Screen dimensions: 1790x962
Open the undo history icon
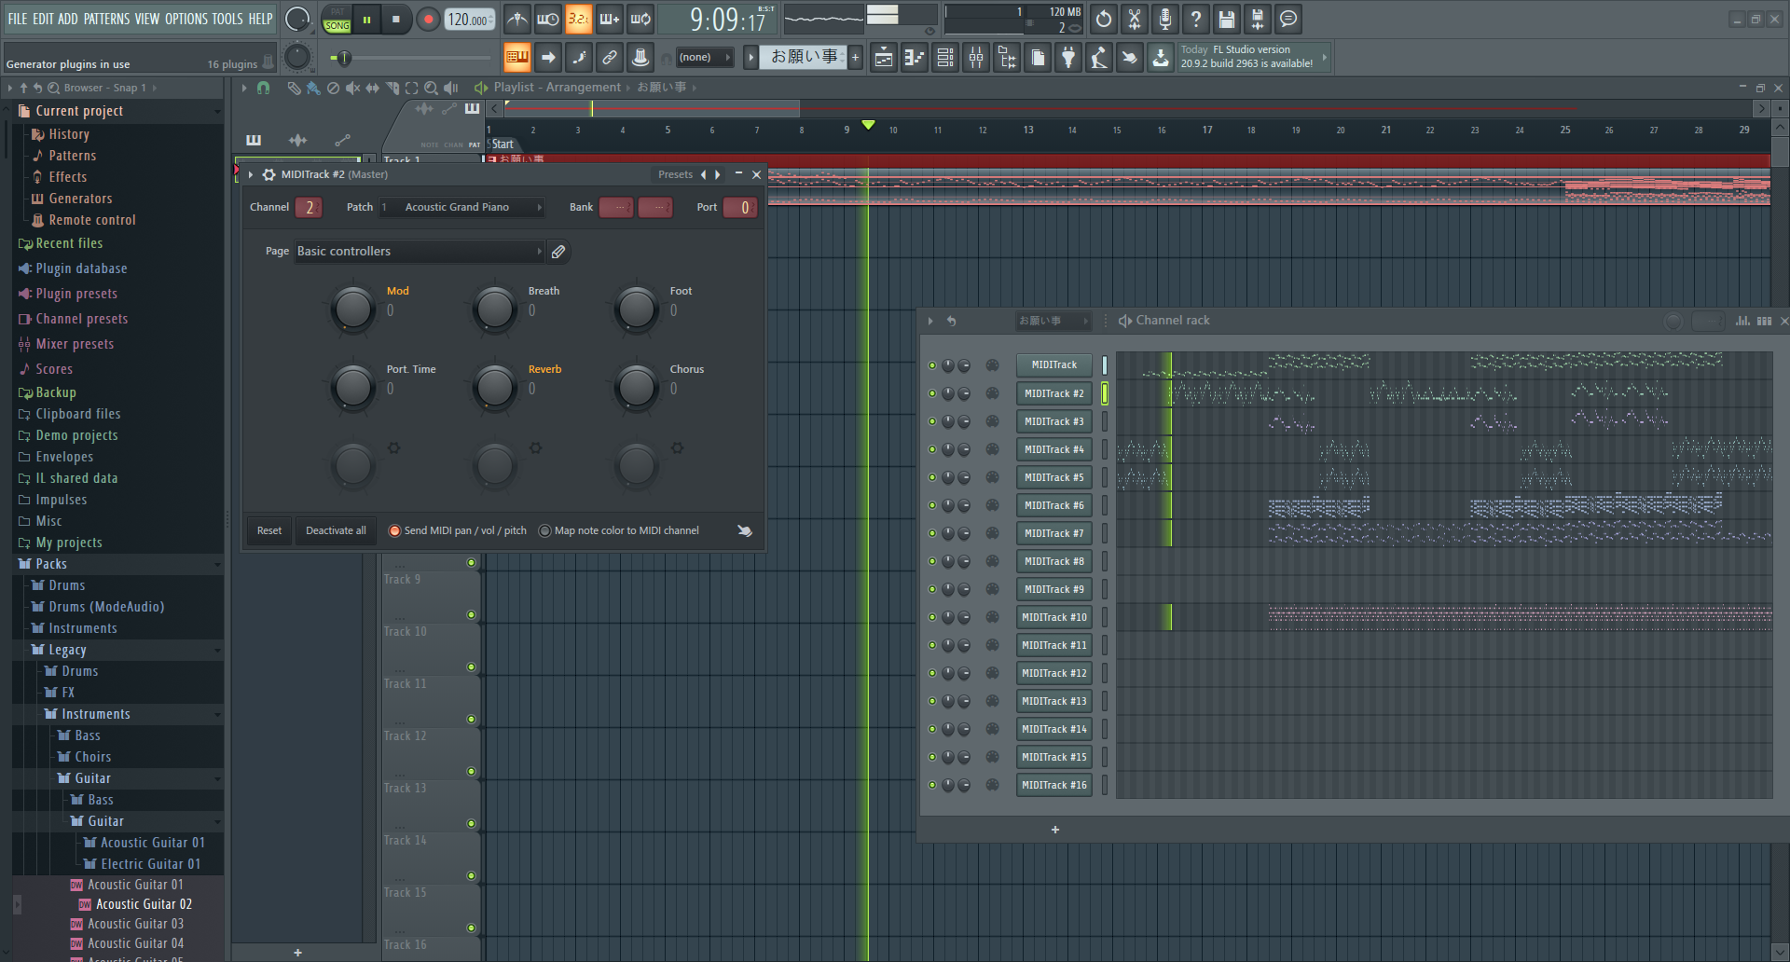(x=1104, y=19)
